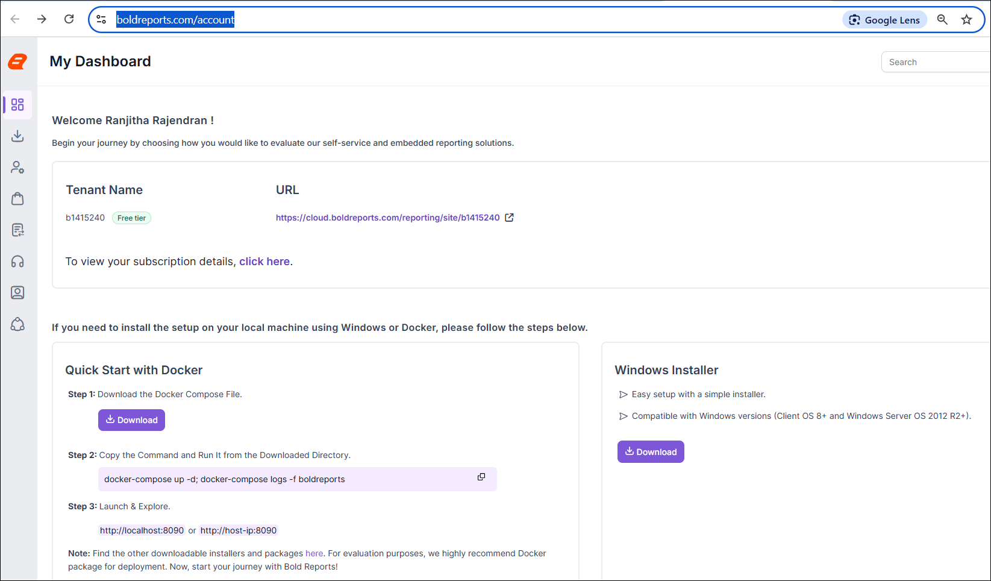Click the 'Free tier' badge

[131, 218]
